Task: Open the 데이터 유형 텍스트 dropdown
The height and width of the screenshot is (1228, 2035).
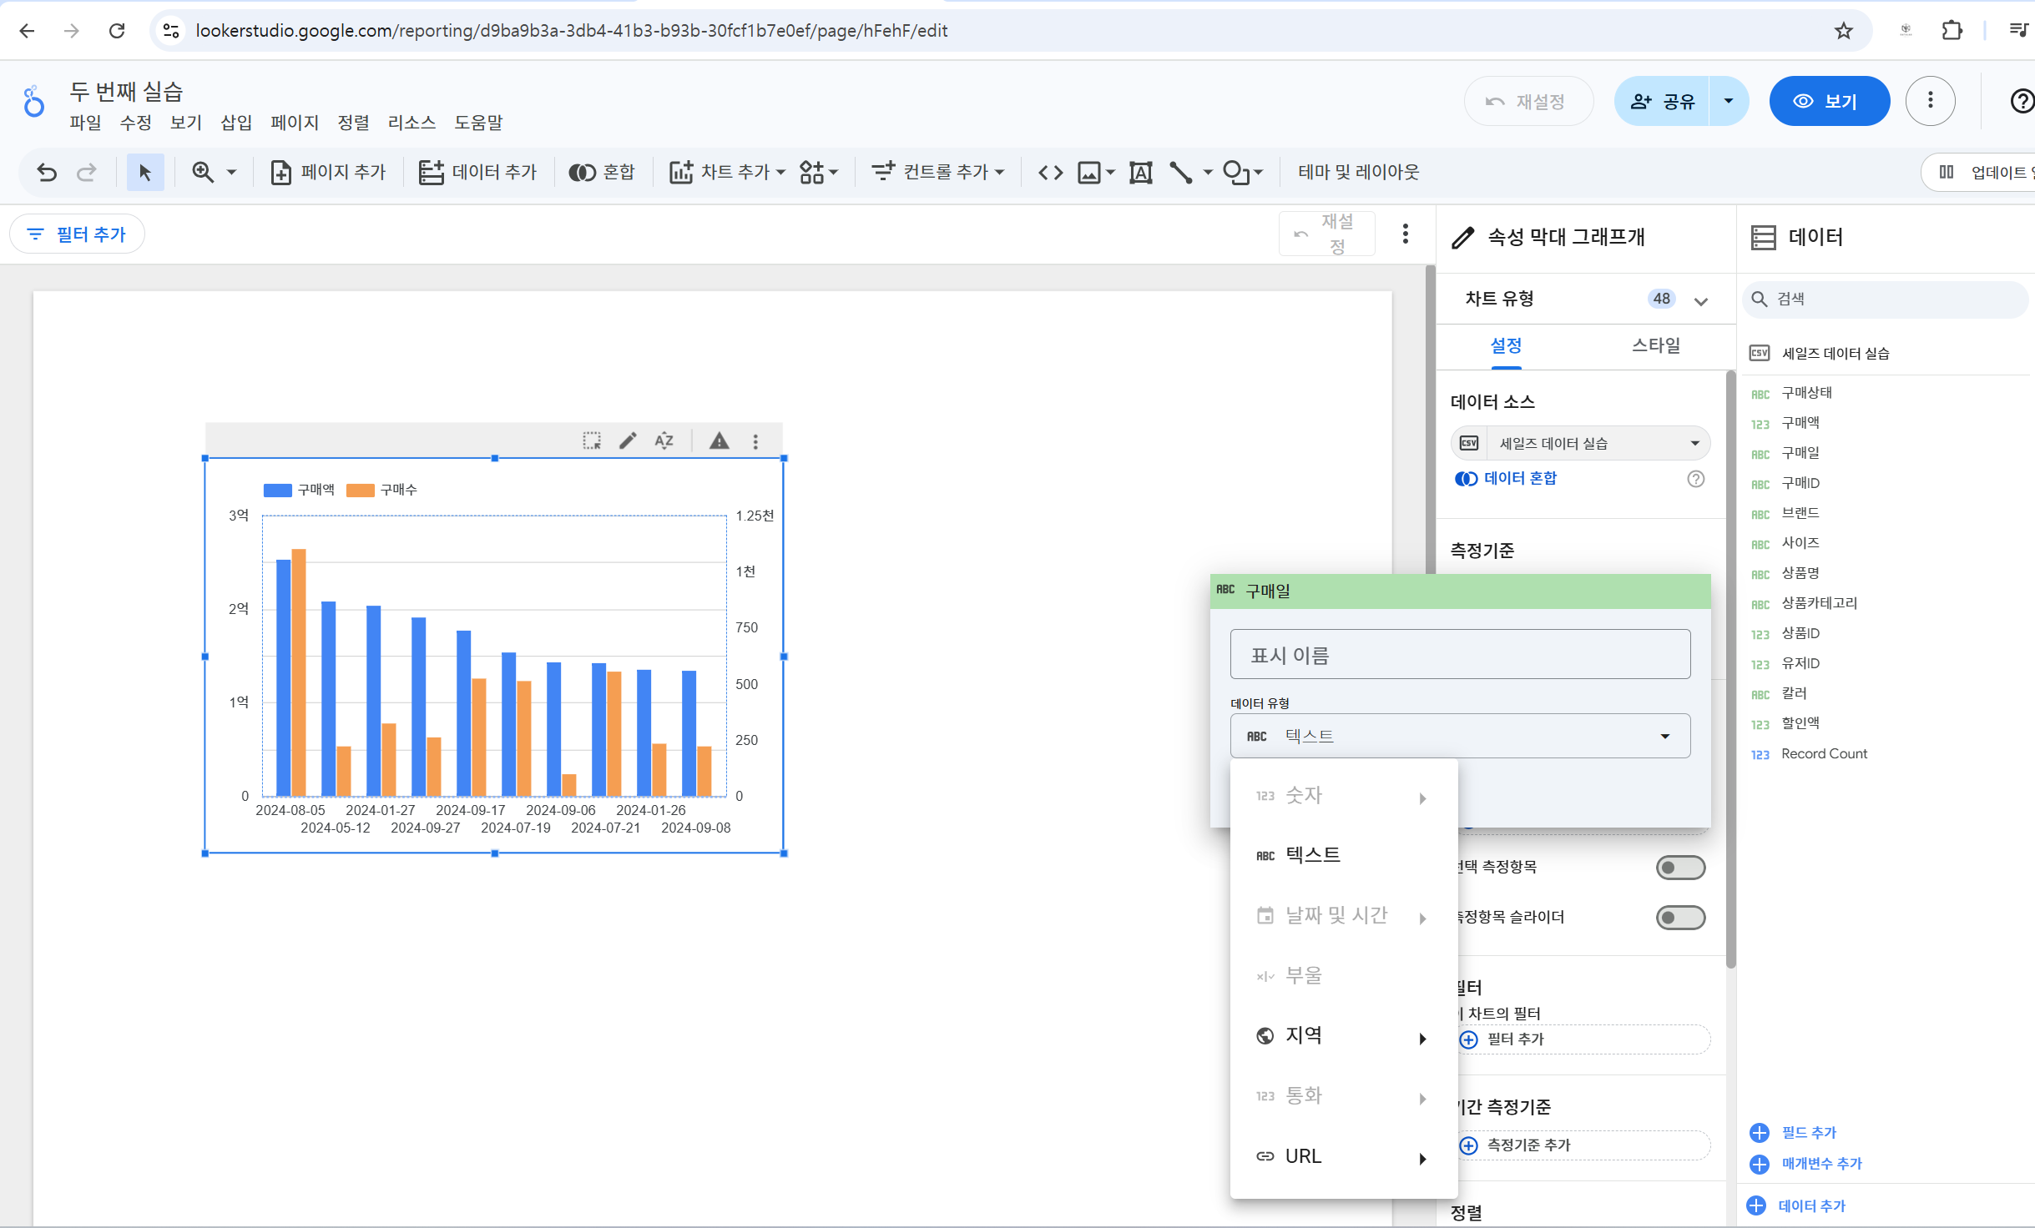Action: pyautogui.click(x=1460, y=736)
